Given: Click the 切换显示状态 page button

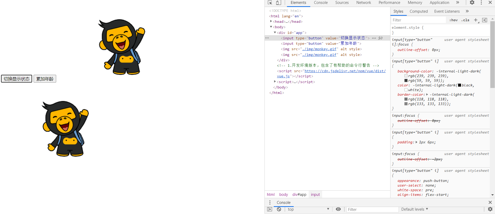Looking at the screenshot, I should pyautogui.click(x=17, y=79).
